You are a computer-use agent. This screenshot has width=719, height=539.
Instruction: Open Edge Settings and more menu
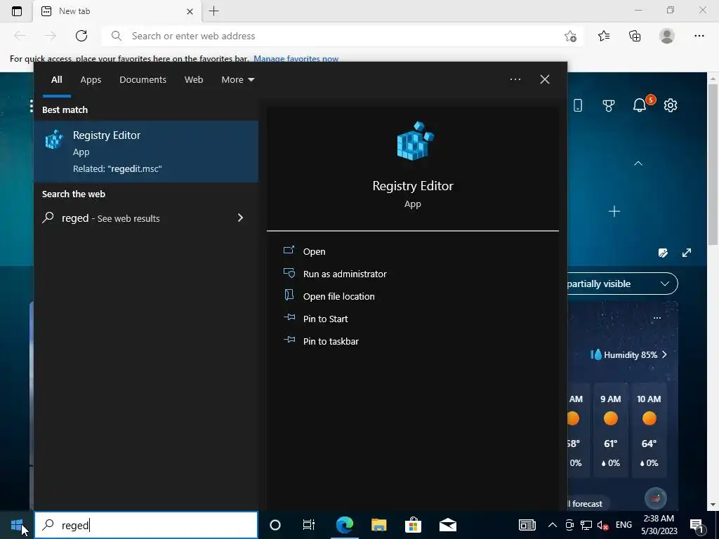click(699, 36)
